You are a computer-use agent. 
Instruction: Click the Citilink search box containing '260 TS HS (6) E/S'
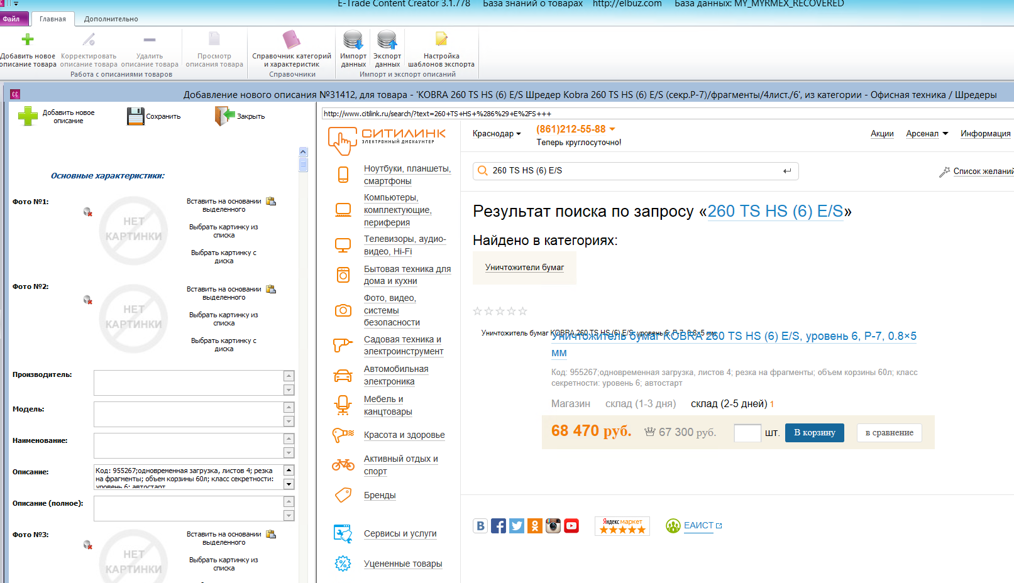[635, 171]
